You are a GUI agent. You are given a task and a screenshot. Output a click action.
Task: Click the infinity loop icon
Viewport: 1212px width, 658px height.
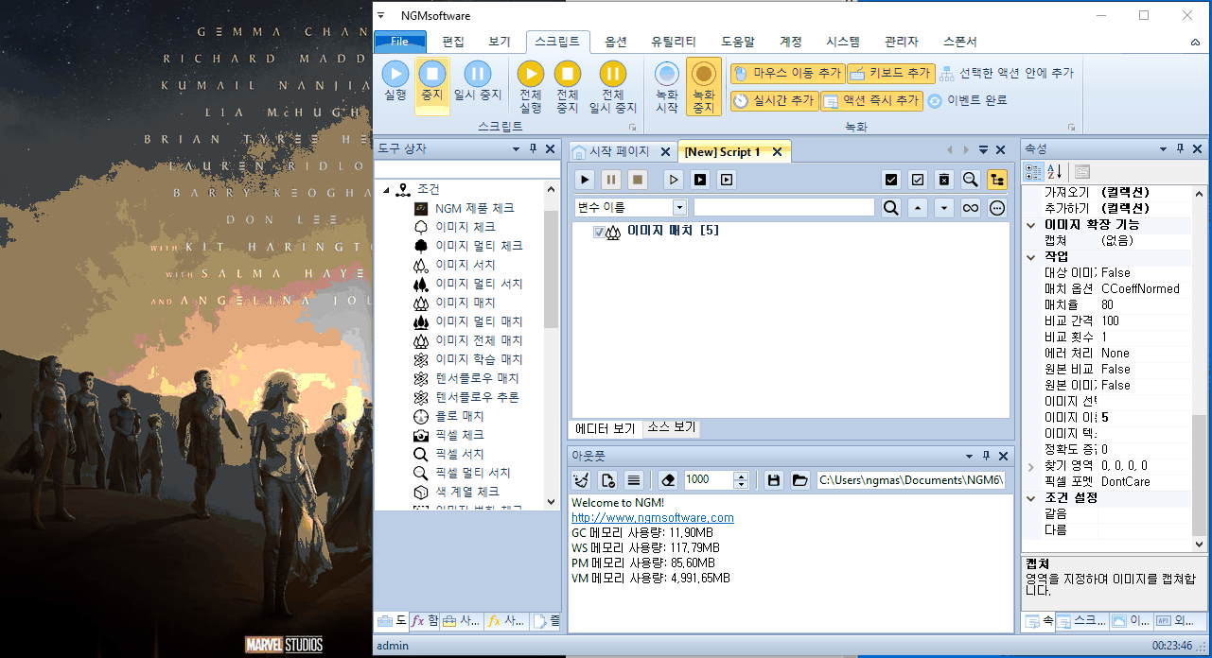click(x=971, y=208)
